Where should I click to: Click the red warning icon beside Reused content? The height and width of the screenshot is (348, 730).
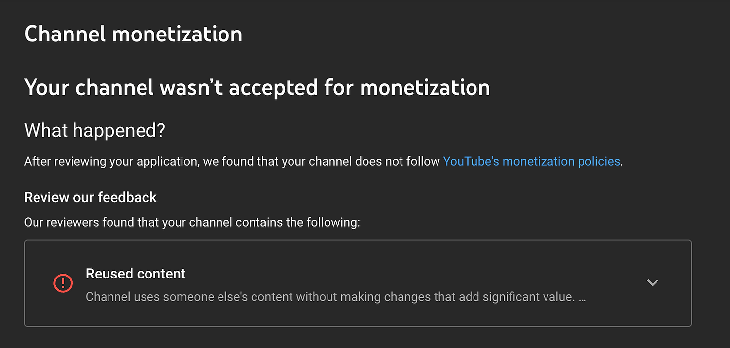pos(63,283)
